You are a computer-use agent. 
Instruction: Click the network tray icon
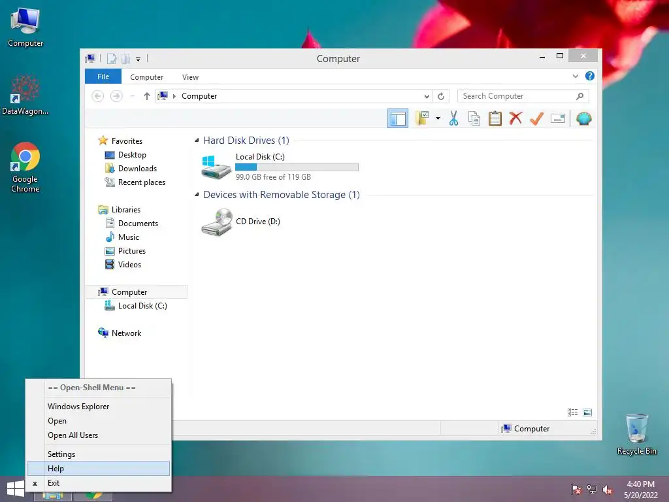coord(592,490)
